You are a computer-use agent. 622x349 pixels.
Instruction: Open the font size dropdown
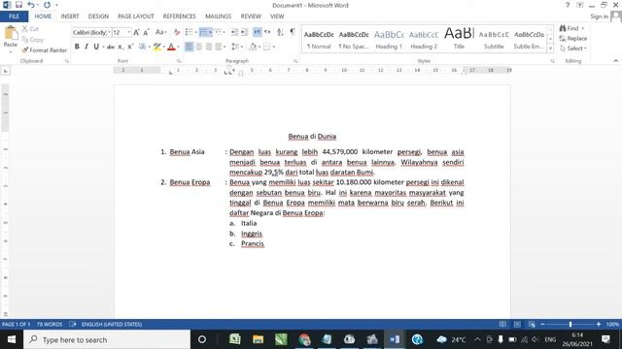tap(129, 32)
